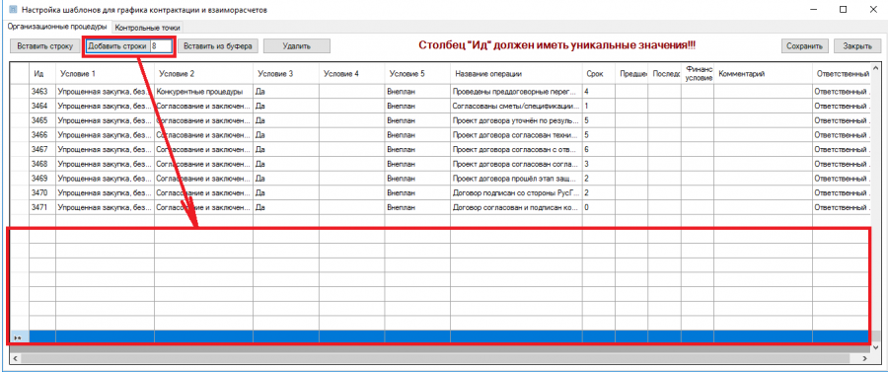Save changes with the Сохранить button
888x372 pixels.
click(x=805, y=46)
